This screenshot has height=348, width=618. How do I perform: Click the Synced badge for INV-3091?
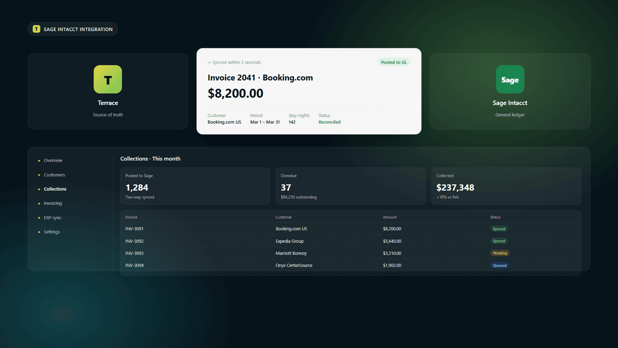(x=499, y=229)
